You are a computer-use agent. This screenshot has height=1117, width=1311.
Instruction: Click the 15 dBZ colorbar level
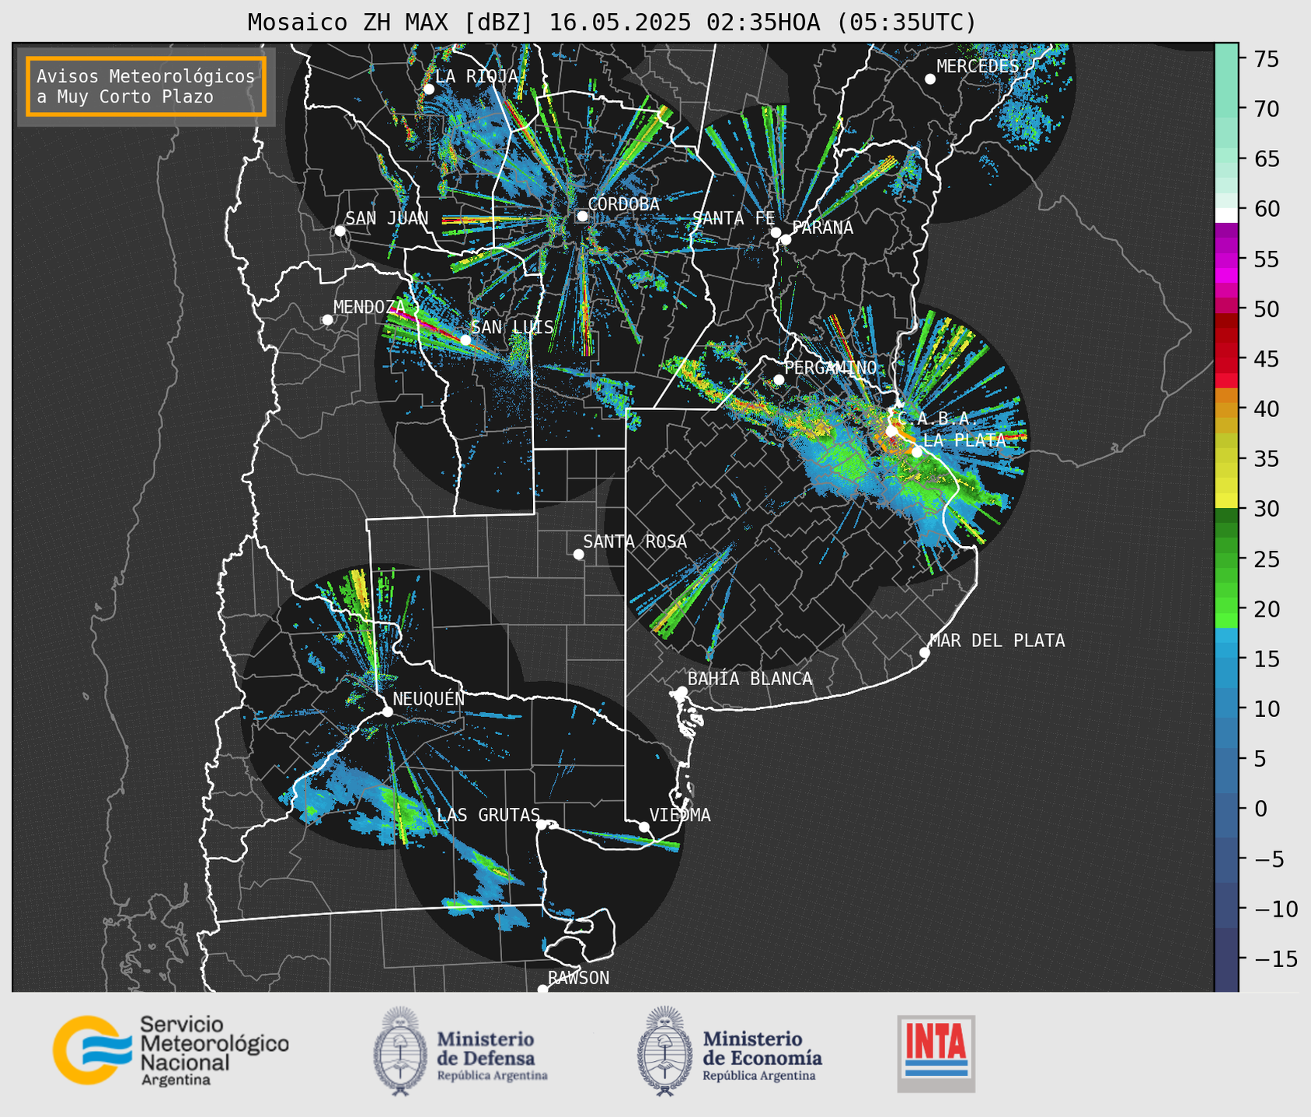pyautogui.click(x=1265, y=659)
